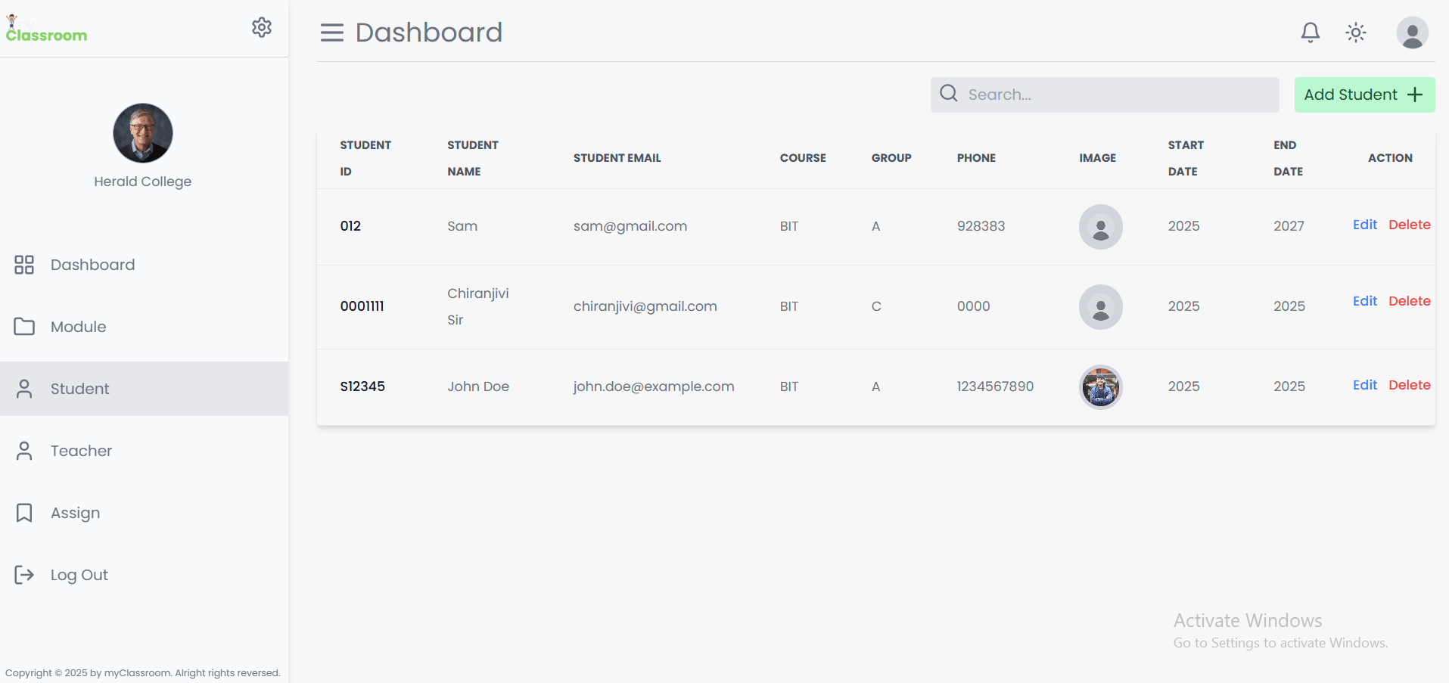Open the settings gear in sidebar
The height and width of the screenshot is (683, 1449).
click(261, 26)
